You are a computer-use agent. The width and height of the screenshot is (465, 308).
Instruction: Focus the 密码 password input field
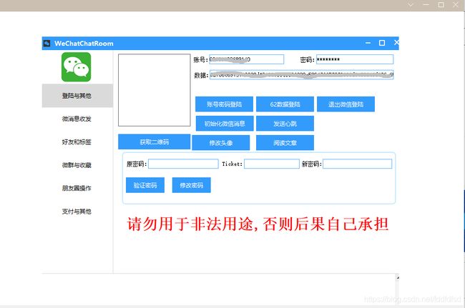pos(355,59)
